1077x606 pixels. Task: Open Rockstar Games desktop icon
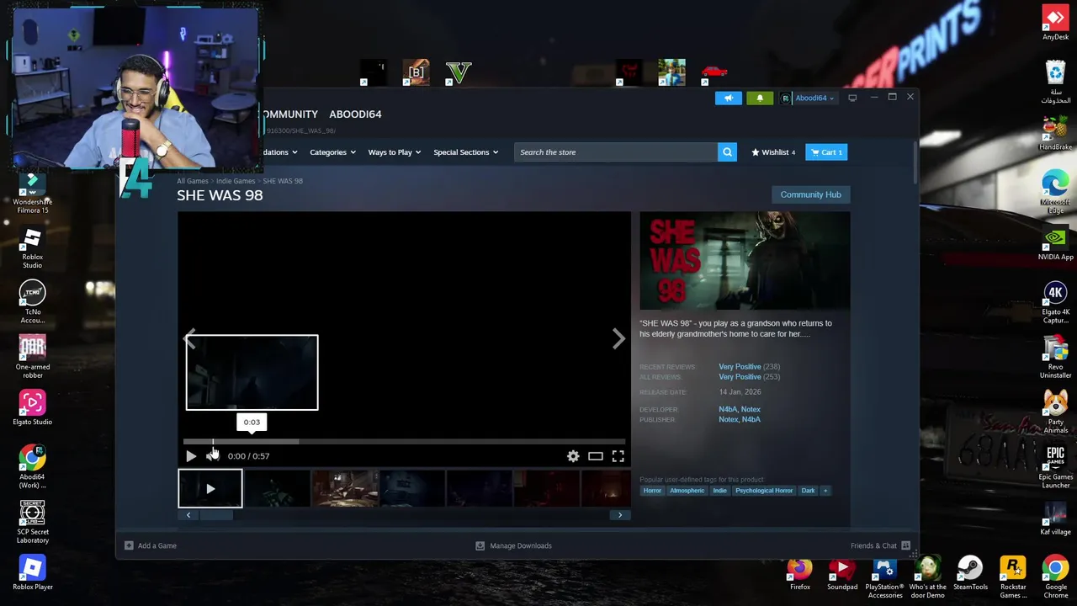point(1013,577)
